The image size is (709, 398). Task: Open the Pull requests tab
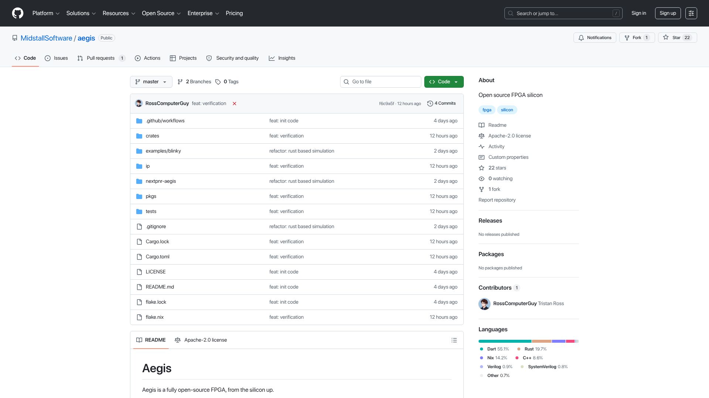[x=101, y=58]
